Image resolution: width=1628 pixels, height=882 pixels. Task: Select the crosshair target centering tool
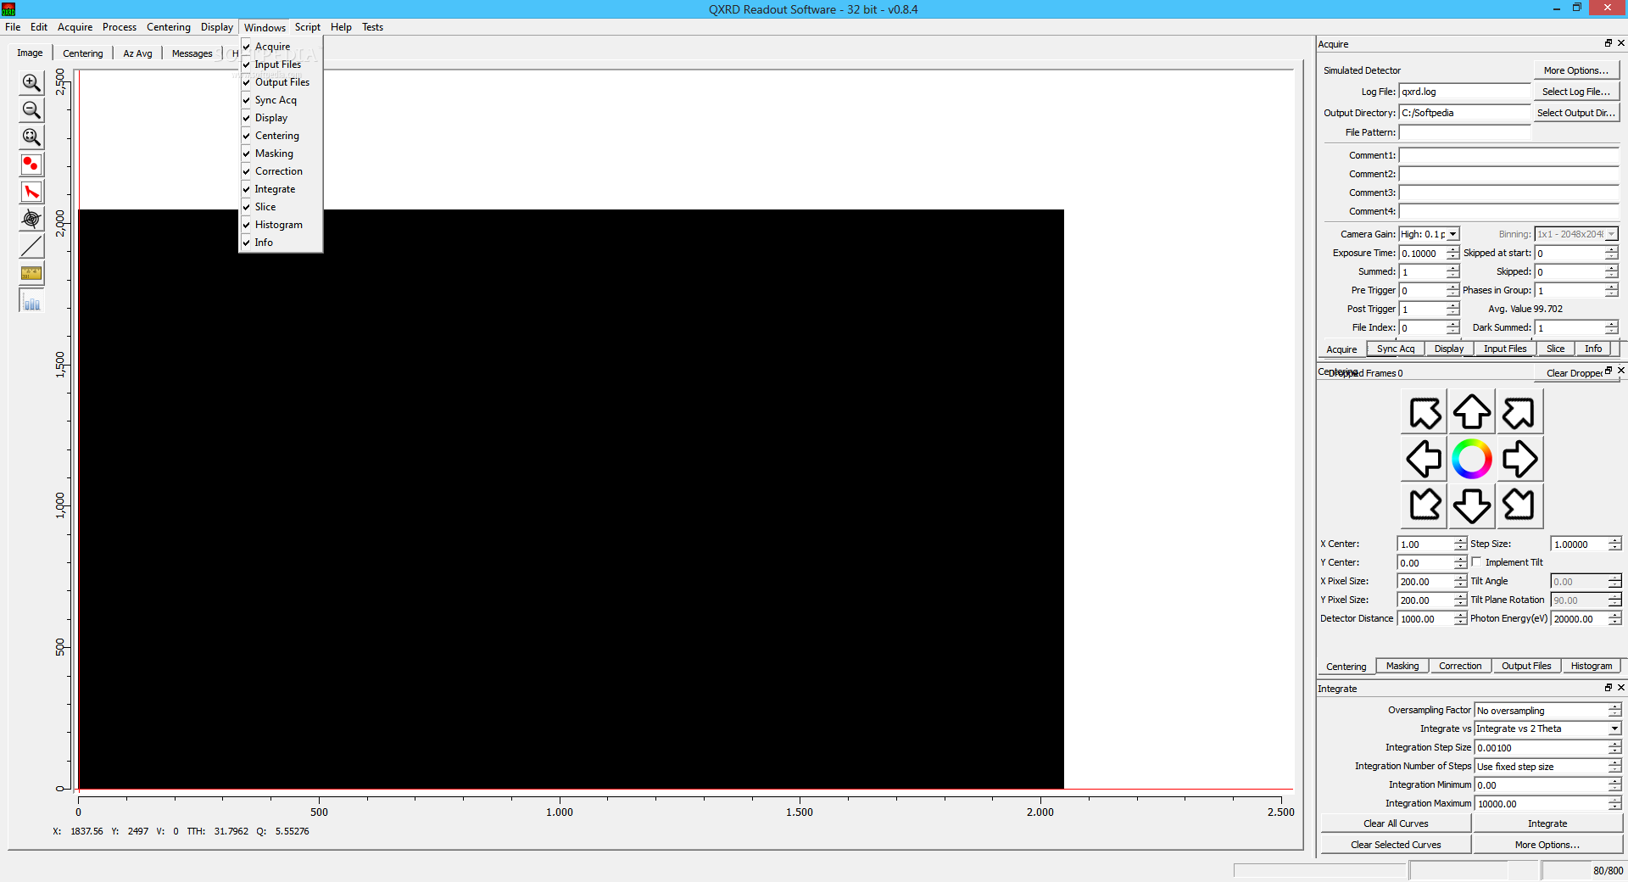[31, 219]
